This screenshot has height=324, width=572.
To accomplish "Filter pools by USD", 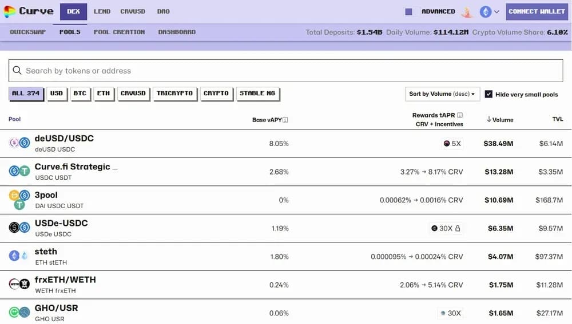I will coord(57,94).
